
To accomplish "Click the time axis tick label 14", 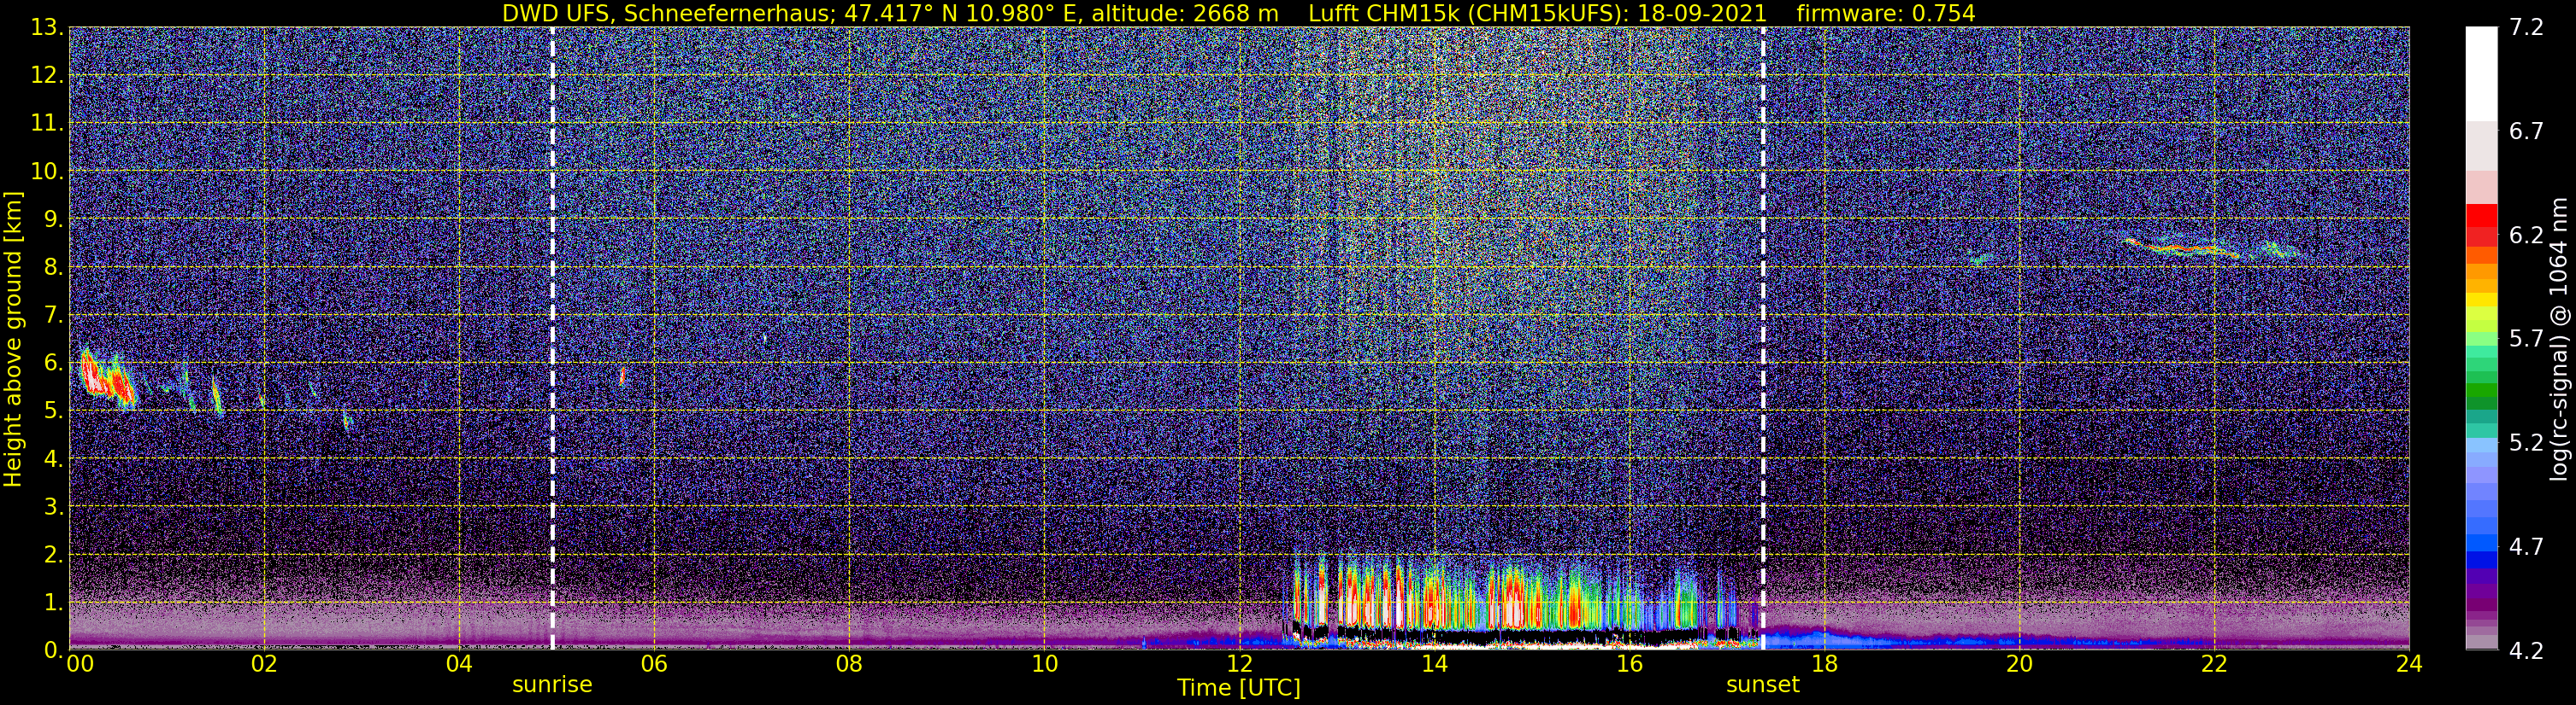I will [1434, 664].
